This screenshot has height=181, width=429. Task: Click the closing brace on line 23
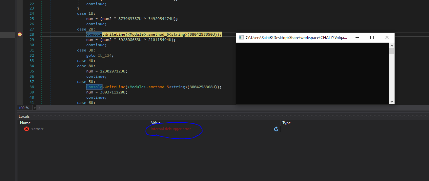[78, 8]
